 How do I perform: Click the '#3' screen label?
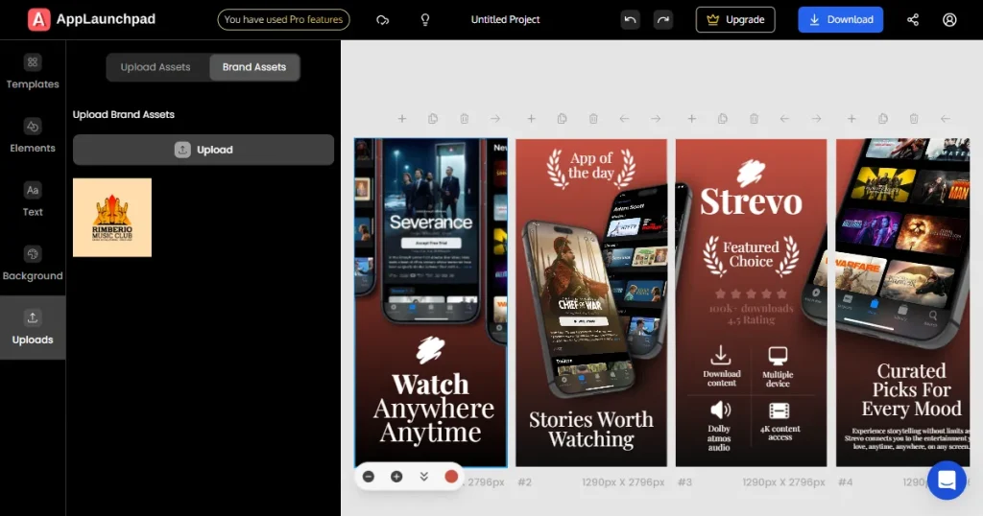(x=684, y=482)
